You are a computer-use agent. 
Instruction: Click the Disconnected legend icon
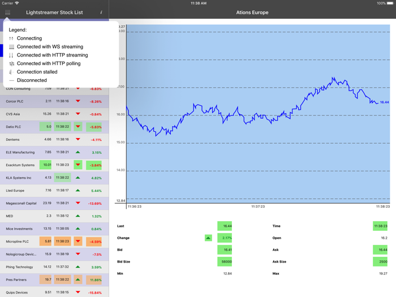(11, 80)
